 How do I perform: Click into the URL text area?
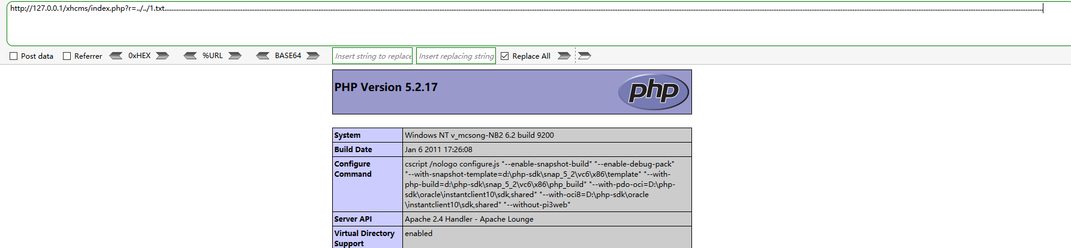click(538, 24)
